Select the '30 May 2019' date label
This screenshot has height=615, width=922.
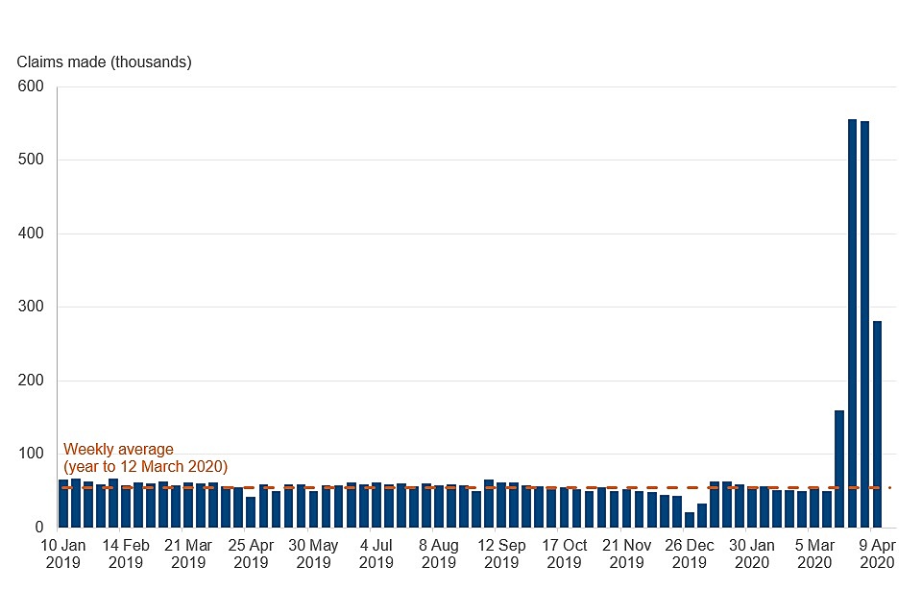[x=313, y=553]
